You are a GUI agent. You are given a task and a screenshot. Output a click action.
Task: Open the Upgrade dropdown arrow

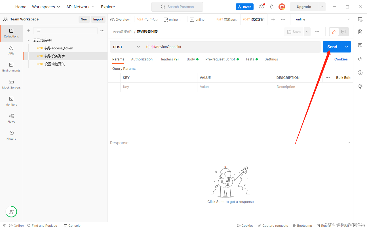pyautogui.click(x=322, y=7)
